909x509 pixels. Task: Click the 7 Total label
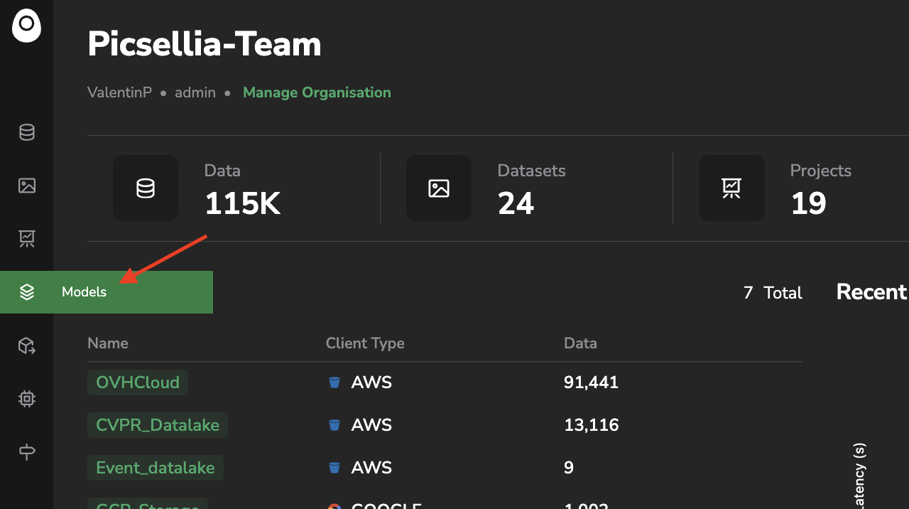tap(773, 293)
